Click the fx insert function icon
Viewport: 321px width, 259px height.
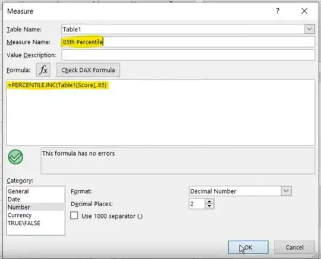coord(43,70)
